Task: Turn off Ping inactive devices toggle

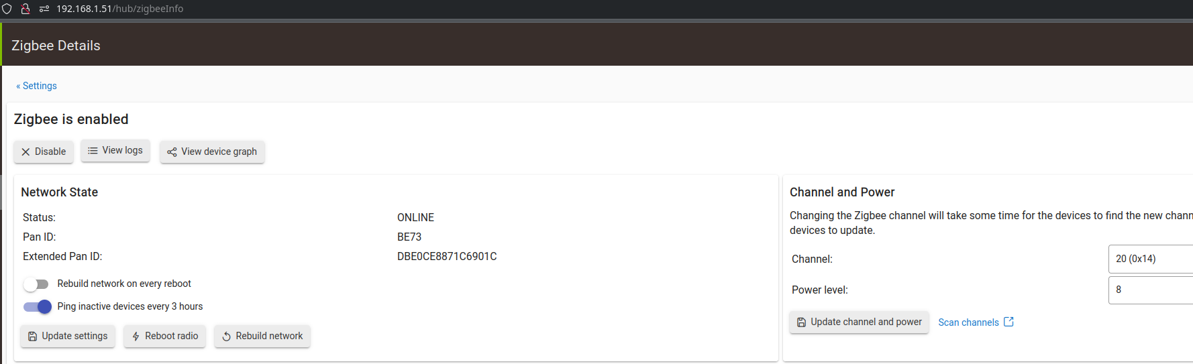Action: 38,307
